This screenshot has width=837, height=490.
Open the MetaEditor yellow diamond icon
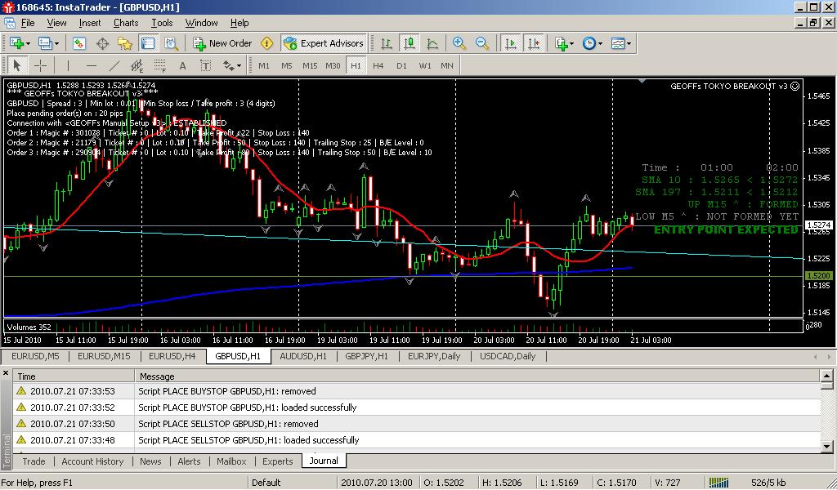pyautogui.click(x=267, y=43)
